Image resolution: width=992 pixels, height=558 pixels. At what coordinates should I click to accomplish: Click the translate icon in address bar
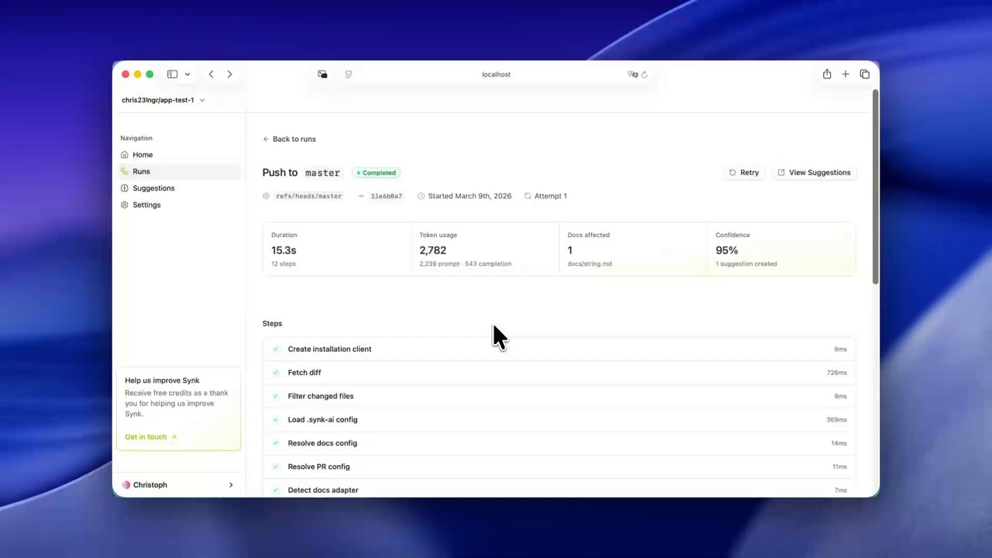[633, 74]
